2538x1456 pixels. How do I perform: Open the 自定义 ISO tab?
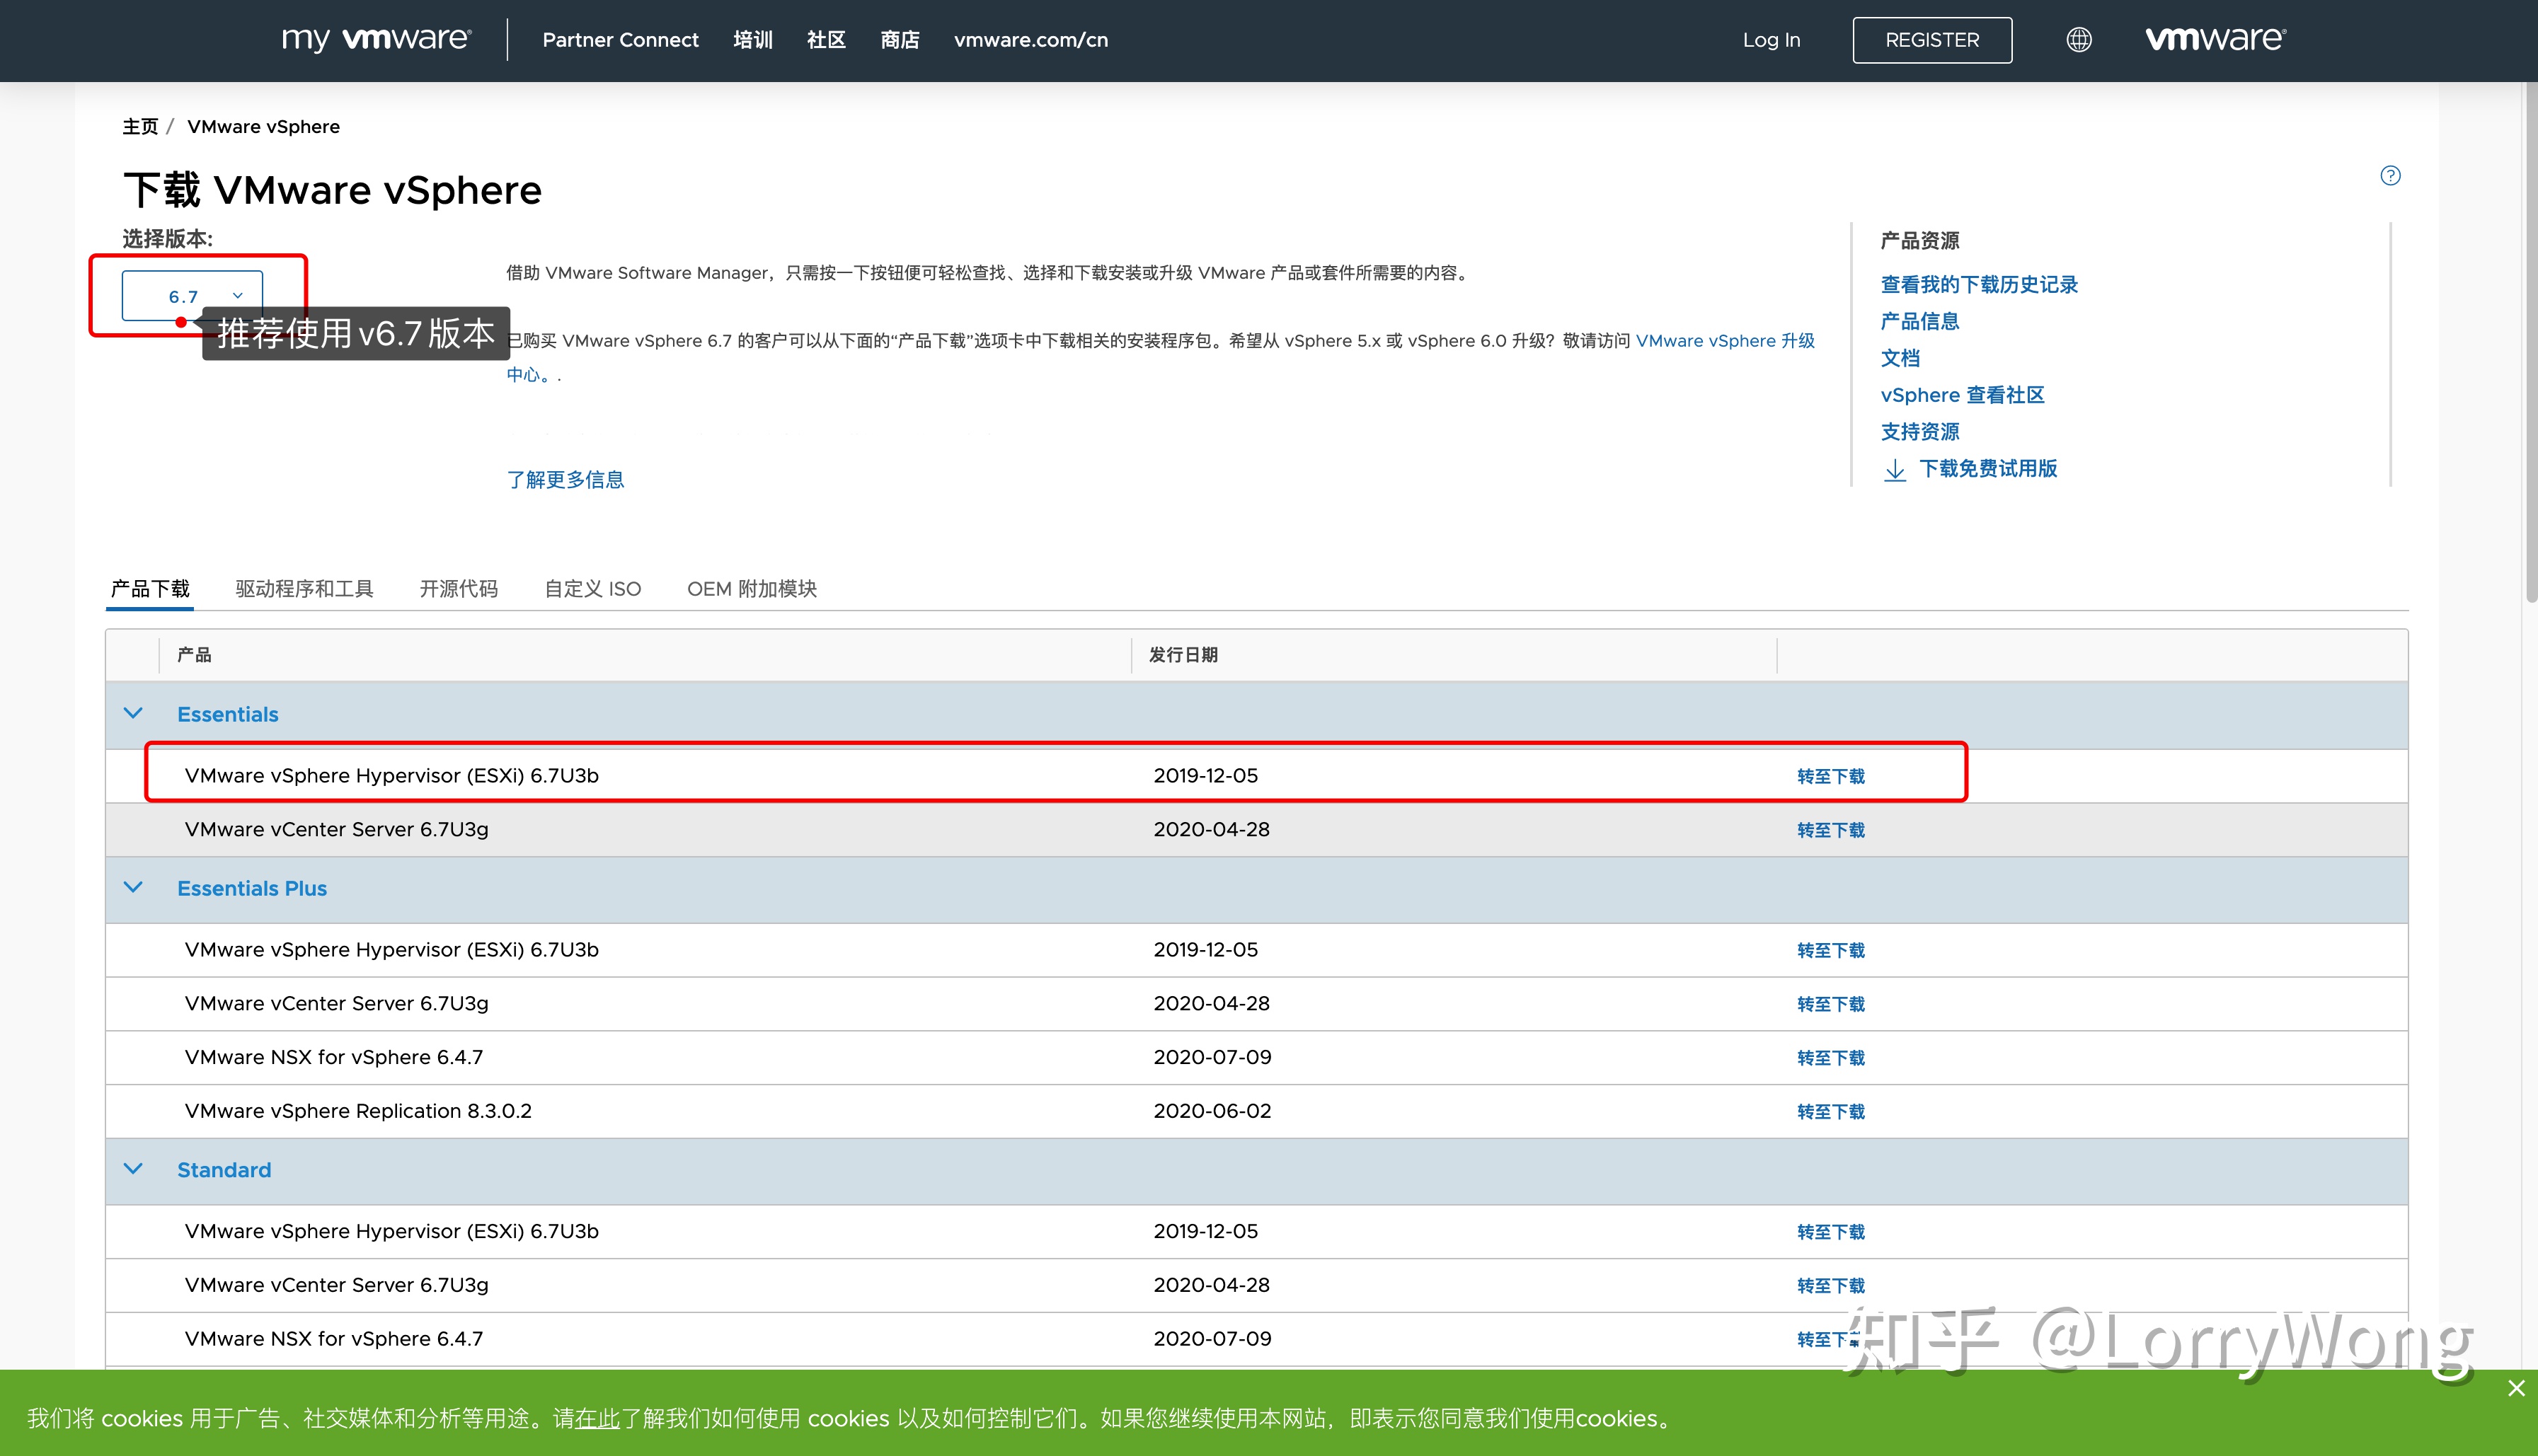(592, 589)
